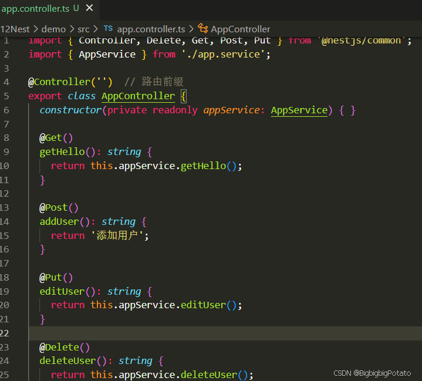
Task: Click './app.service' import path
Action: point(224,55)
